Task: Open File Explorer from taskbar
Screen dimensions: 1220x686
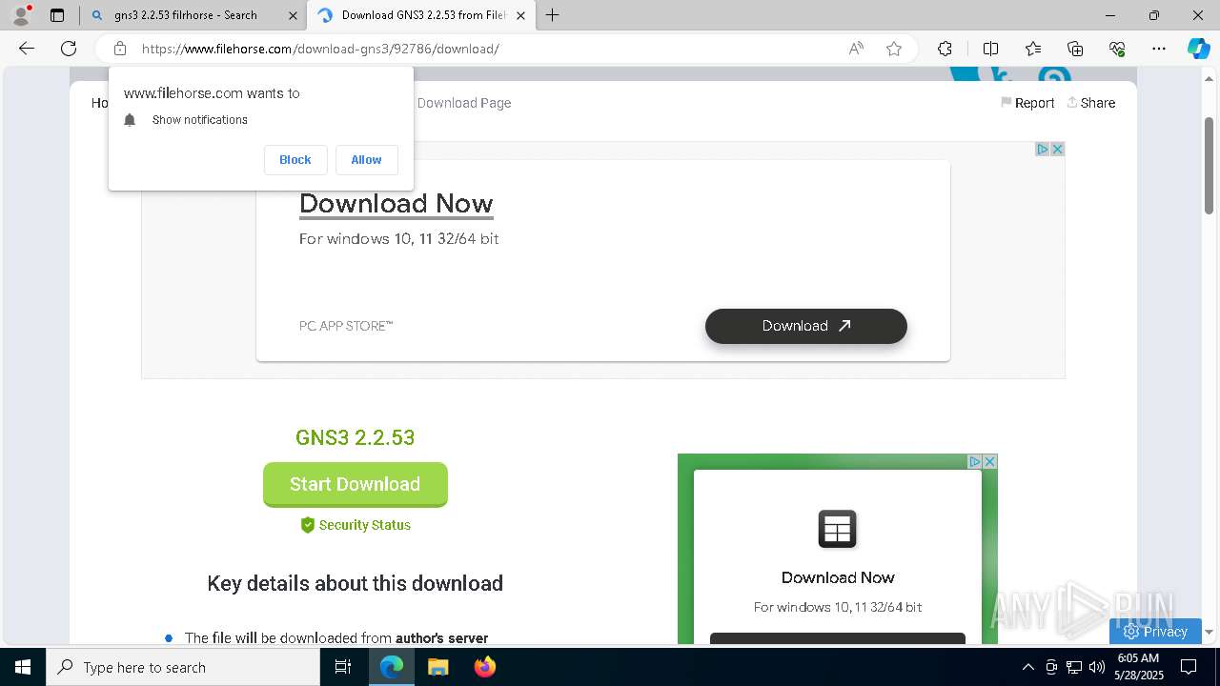Action: pos(437,667)
